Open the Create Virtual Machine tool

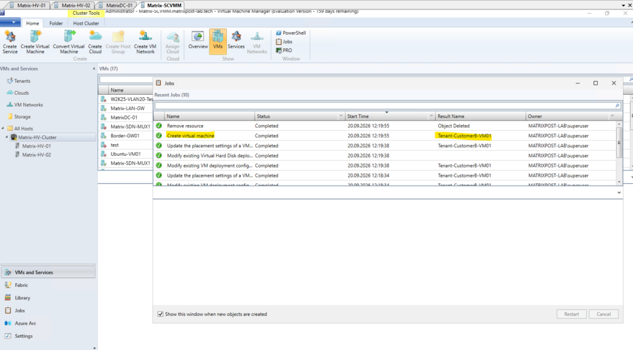(x=35, y=42)
